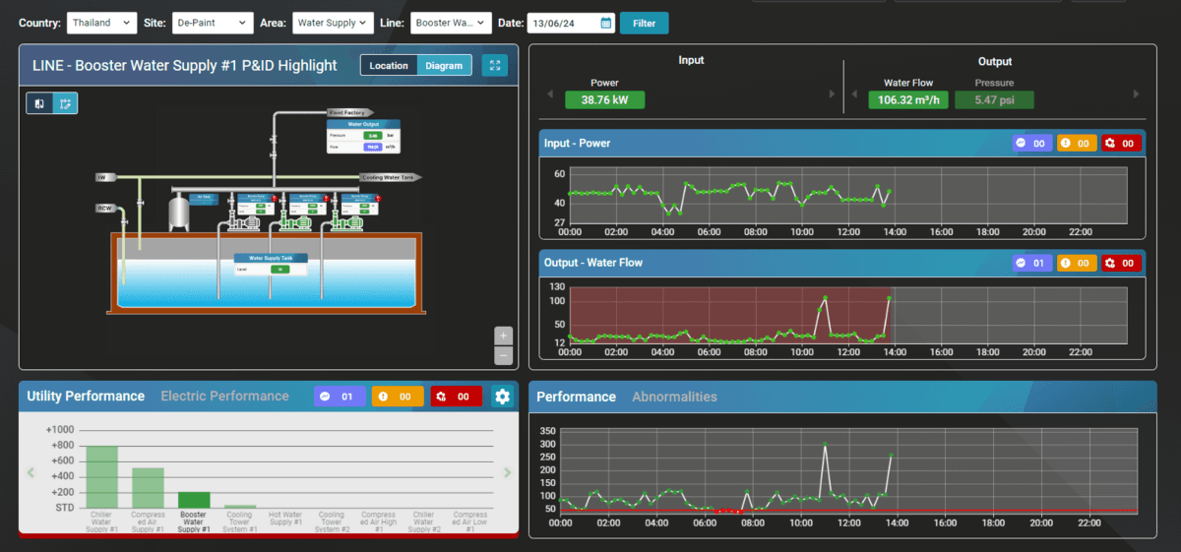Switch to the Electric Performance tab
Image resolution: width=1181 pixels, height=552 pixels.
(x=224, y=397)
